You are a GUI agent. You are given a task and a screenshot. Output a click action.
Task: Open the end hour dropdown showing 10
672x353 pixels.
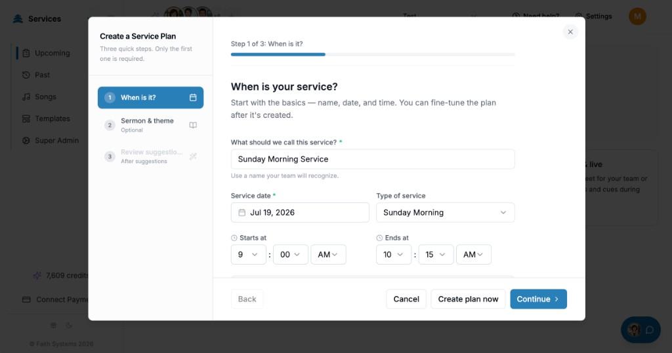pyautogui.click(x=394, y=255)
